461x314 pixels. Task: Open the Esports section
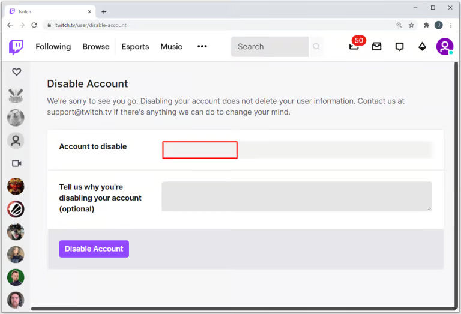[x=135, y=46]
